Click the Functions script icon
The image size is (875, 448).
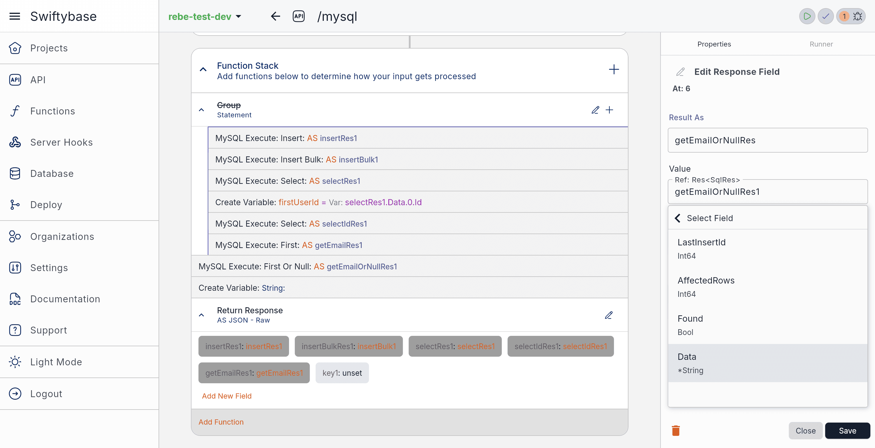pyautogui.click(x=15, y=111)
